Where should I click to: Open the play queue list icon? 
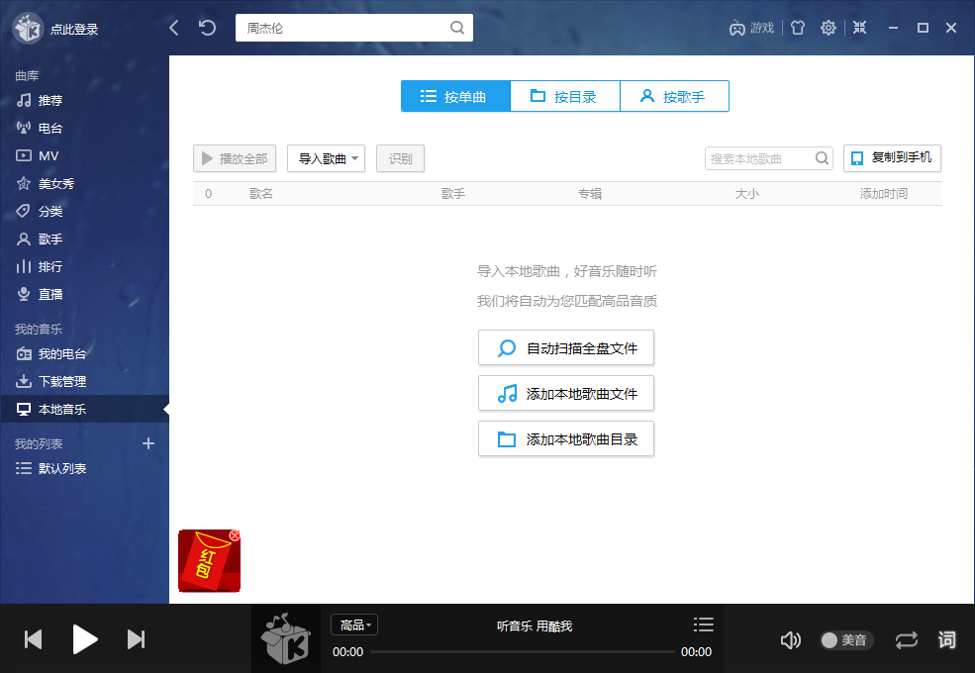pyautogui.click(x=703, y=625)
